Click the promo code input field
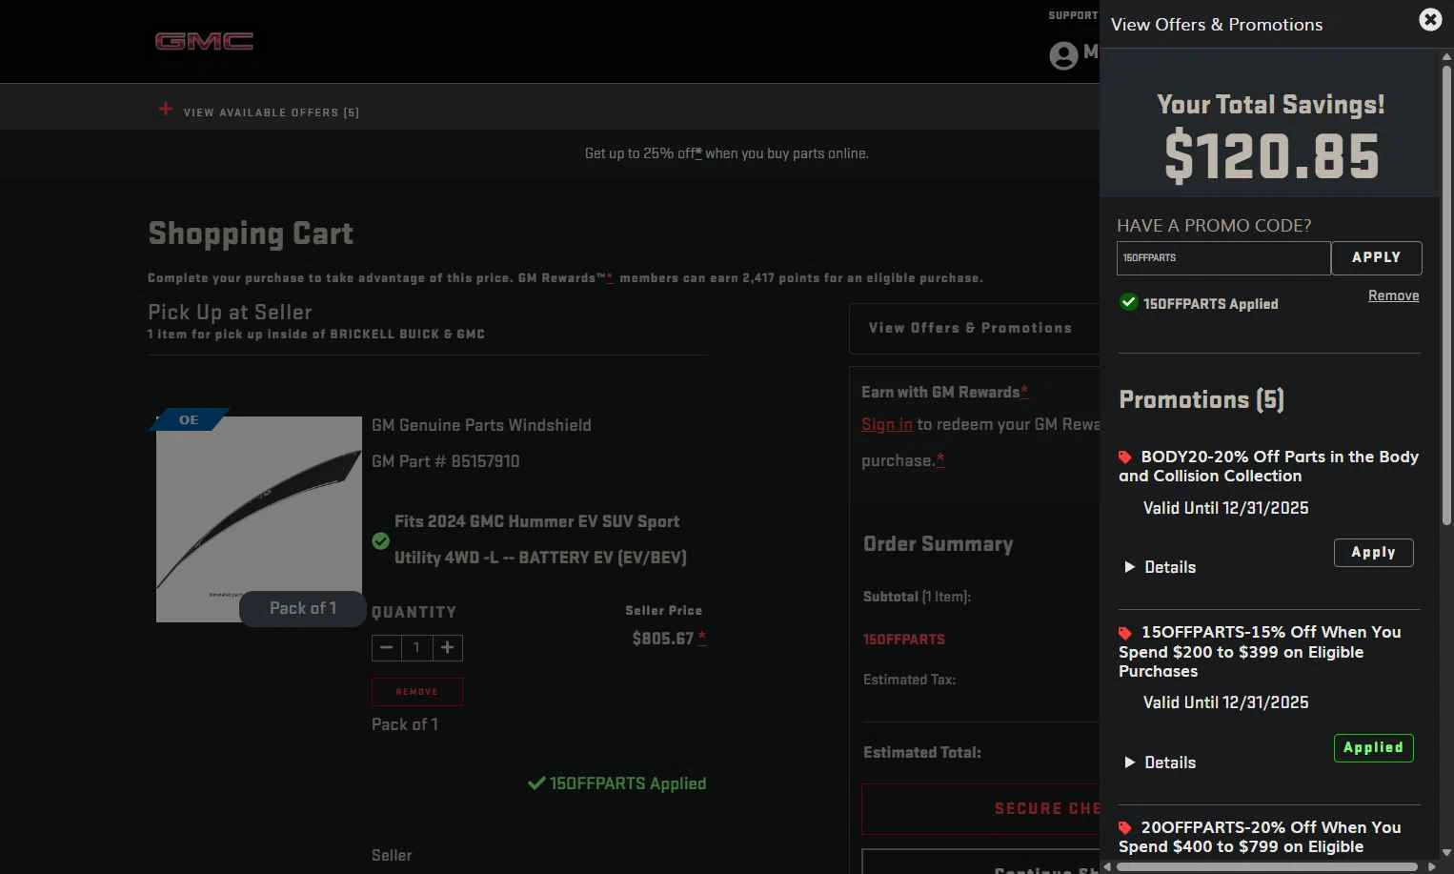 (1223, 258)
